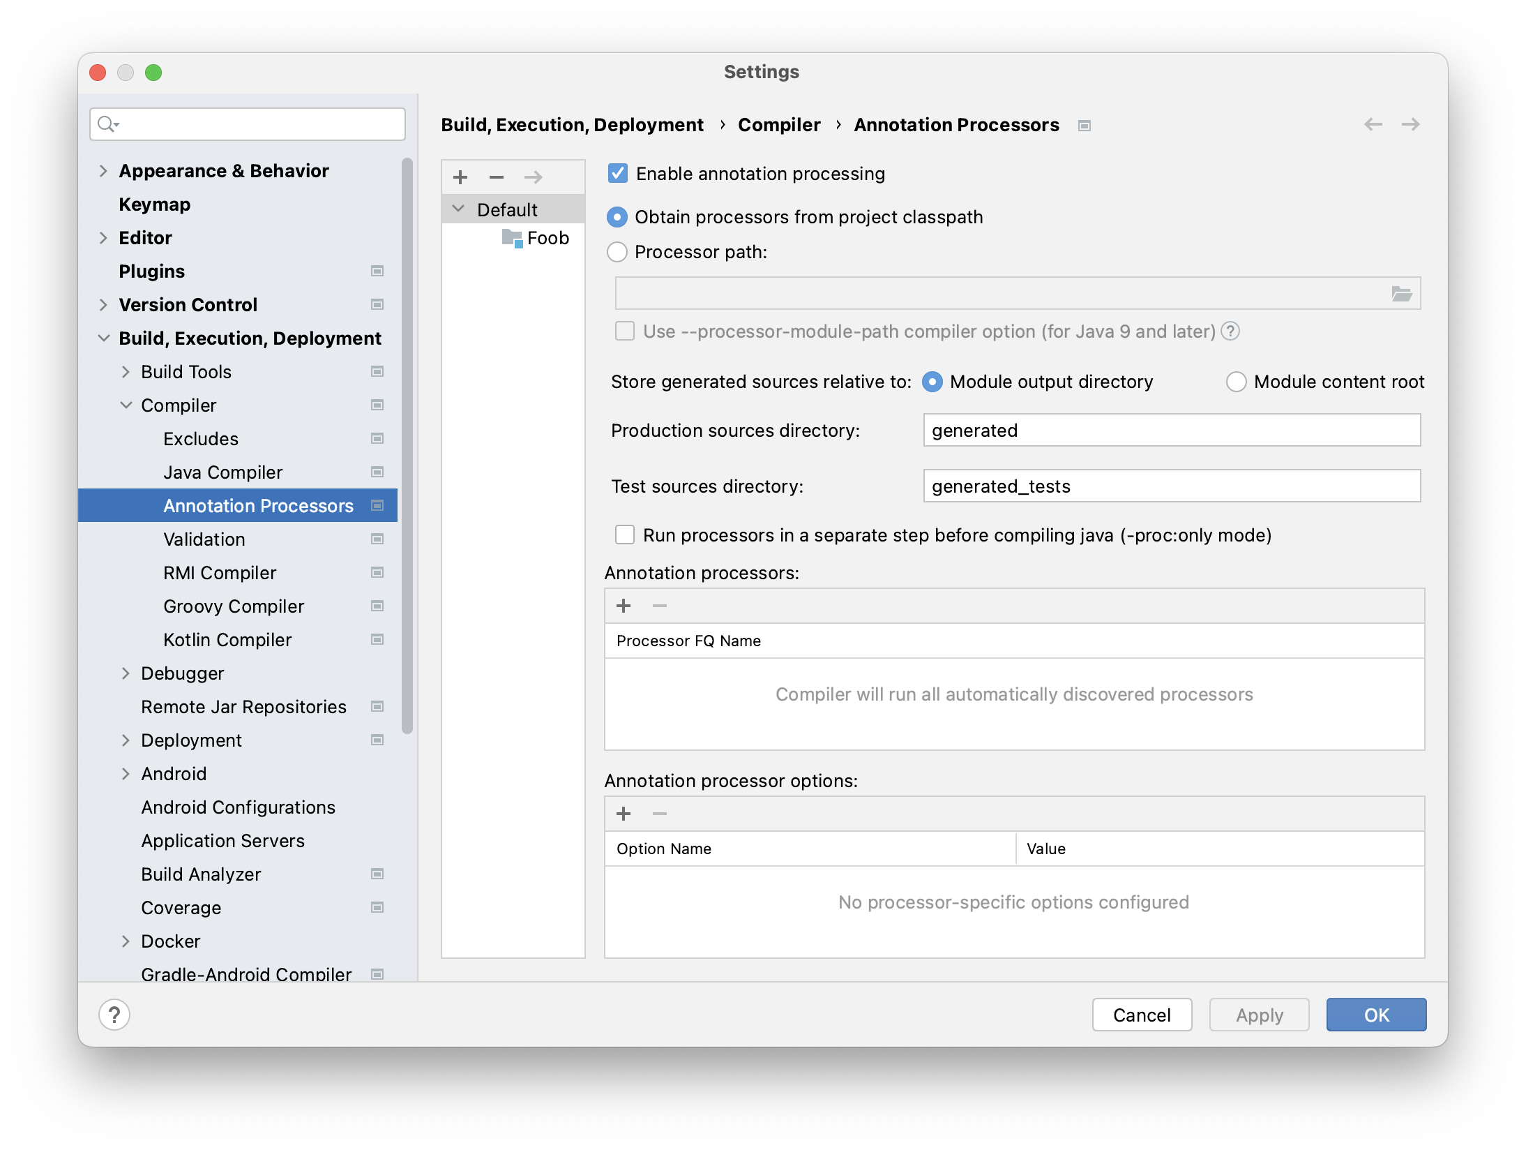1526x1150 pixels.
Task: Expand Appearance & Behavior section
Action: [x=103, y=171]
